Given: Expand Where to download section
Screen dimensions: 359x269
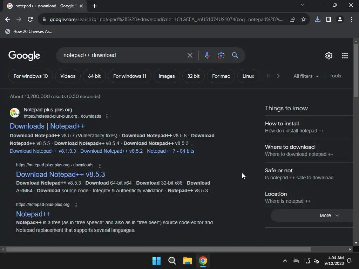Looking at the screenshot, I should (x=309, y=151).
